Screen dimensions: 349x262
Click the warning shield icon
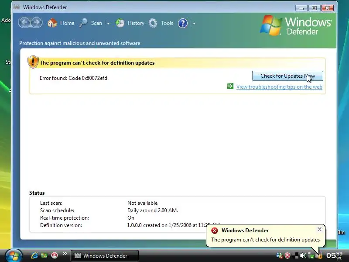pyautogui.click(x=33, y=62)
